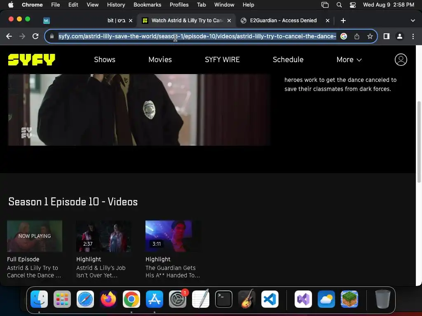Screen dimensions: 422x316
Task: Click the Google icon in the address bar
Action: [x=344, y=36]
